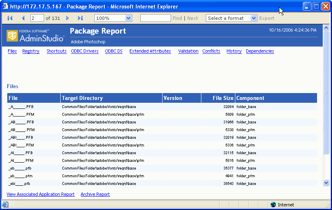Click the Internet zone globe icon
Image resolution: width=332 pixels, height=210 pixels.
pos(273,205)
